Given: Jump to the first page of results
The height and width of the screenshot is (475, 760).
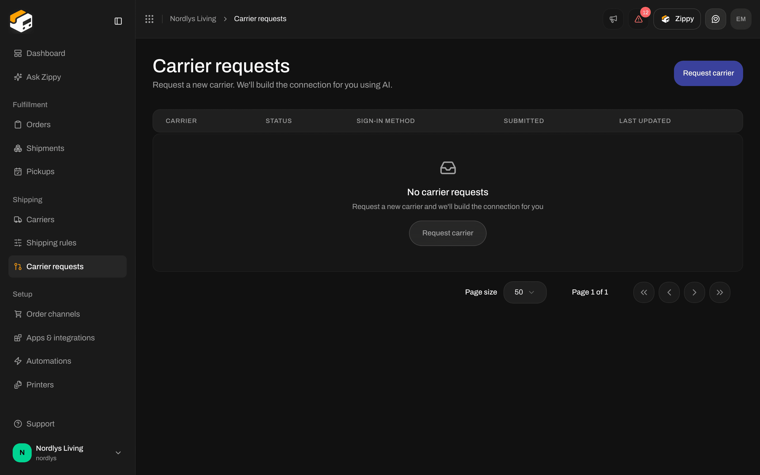Looking at the screenshot, I should [x=644, y=292].
